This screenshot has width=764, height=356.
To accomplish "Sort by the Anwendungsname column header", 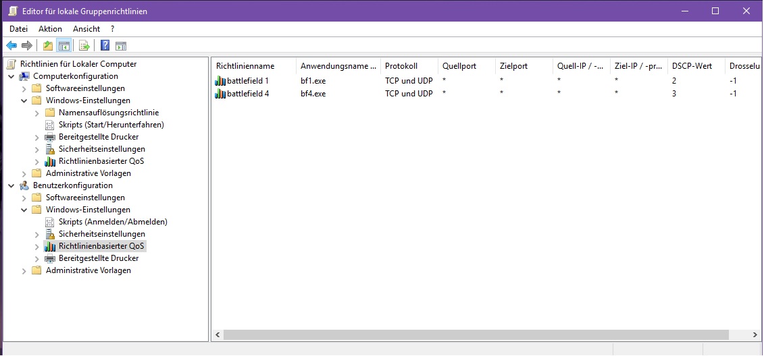I will tap(338, 65).
